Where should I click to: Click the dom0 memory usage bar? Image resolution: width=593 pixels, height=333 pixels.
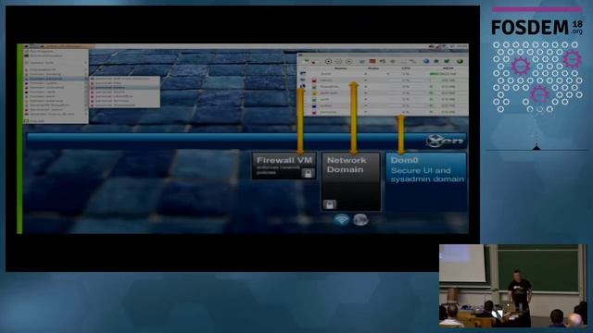(435, 74)
